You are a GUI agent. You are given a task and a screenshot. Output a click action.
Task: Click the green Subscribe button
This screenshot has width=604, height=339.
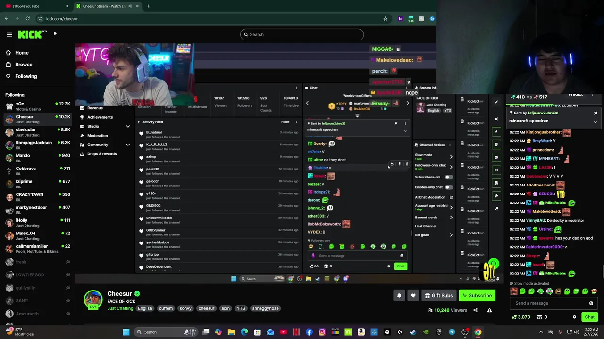(477, 295)
